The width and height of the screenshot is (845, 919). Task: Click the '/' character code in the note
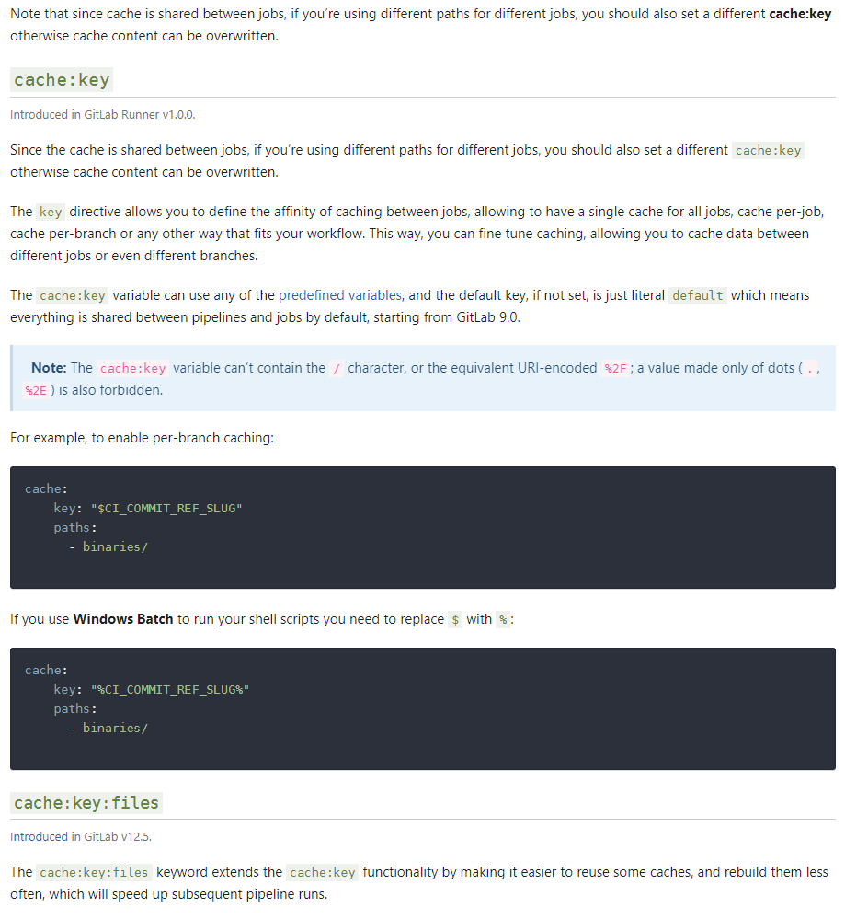(337, 369)
